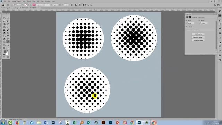Open the stroke width dropdown arrow
The image size is (222, 125).
pos(43,5)
